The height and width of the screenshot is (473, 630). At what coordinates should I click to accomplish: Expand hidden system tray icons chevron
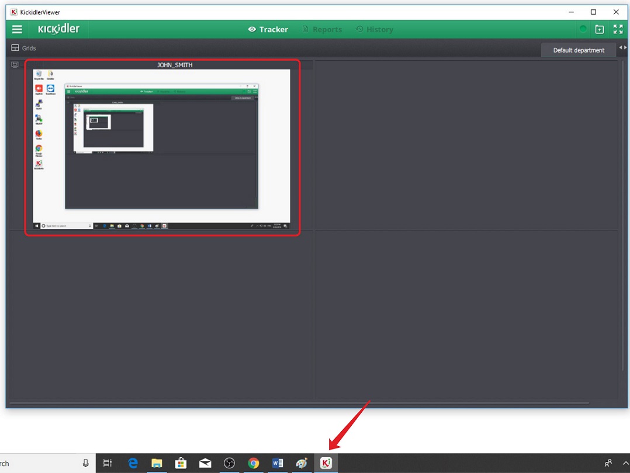tap(625, 463)
